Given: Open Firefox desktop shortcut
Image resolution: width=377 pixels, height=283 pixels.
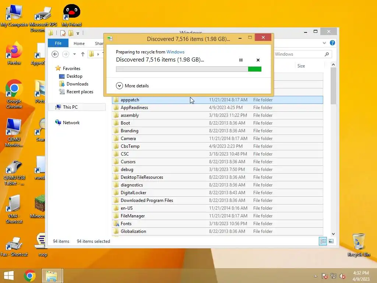Looking at the screenshot, I should (x=14, y=53).
